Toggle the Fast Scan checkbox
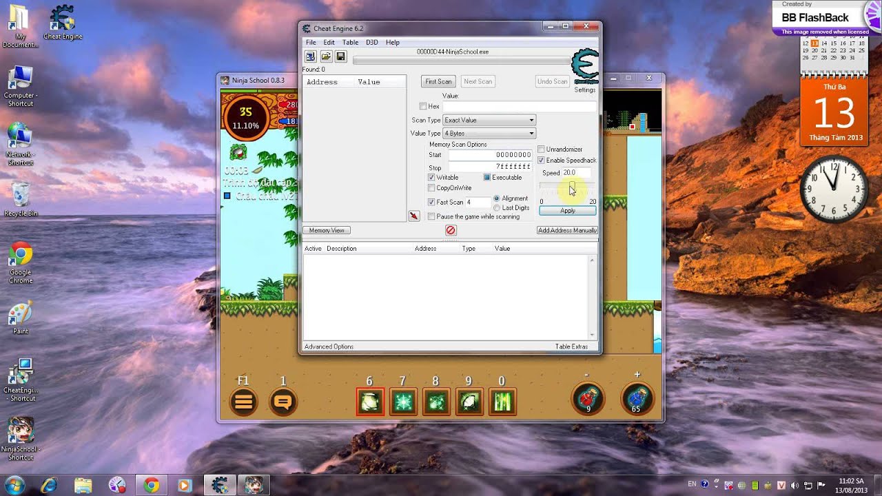 (431, 203)
